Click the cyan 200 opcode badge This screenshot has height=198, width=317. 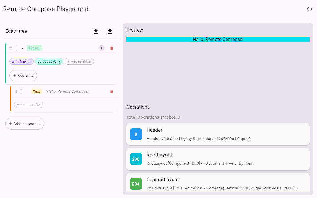(136, 159)
